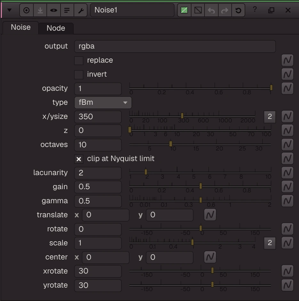Click the scale slider handle
299x301 pixels.
(192, 242)
